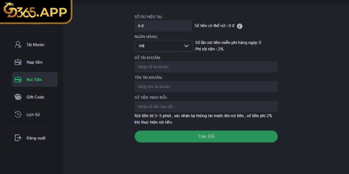Click the Tên tài khoản input field
This screenshot has height=174, width=349.
(x=206, y=87)
